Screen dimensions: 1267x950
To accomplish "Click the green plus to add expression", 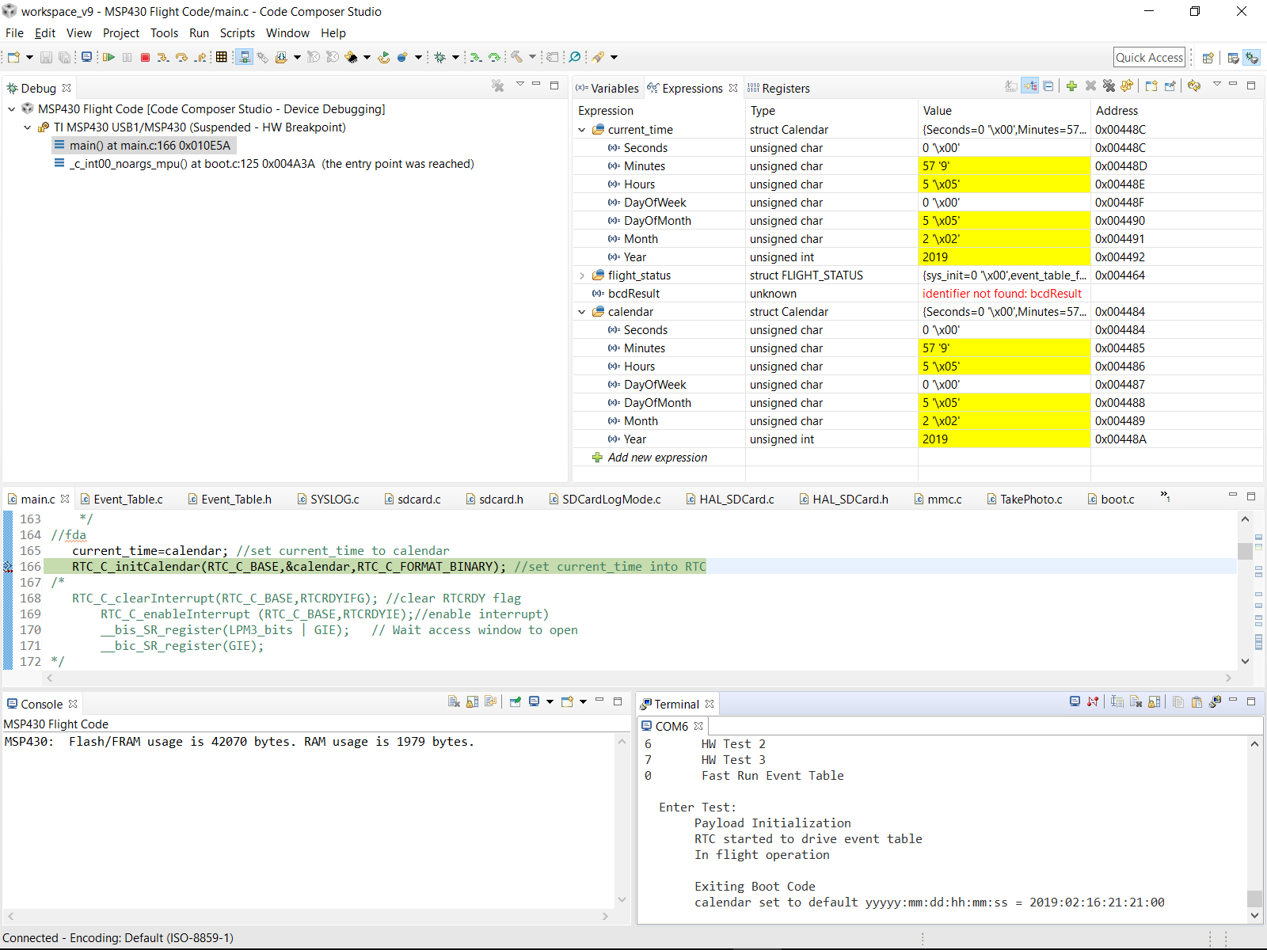I will coord(1071,86).
